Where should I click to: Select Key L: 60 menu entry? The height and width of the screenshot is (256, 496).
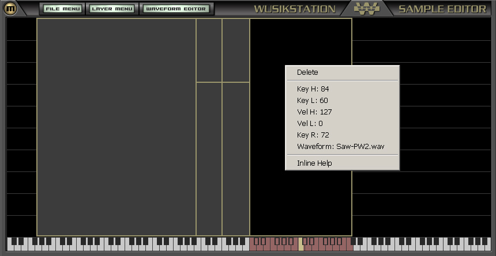point(342,100)
